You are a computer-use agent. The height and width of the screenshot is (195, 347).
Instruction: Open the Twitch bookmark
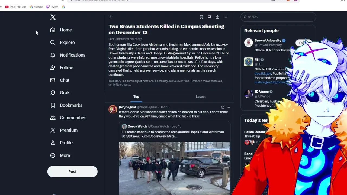[52, 7]
